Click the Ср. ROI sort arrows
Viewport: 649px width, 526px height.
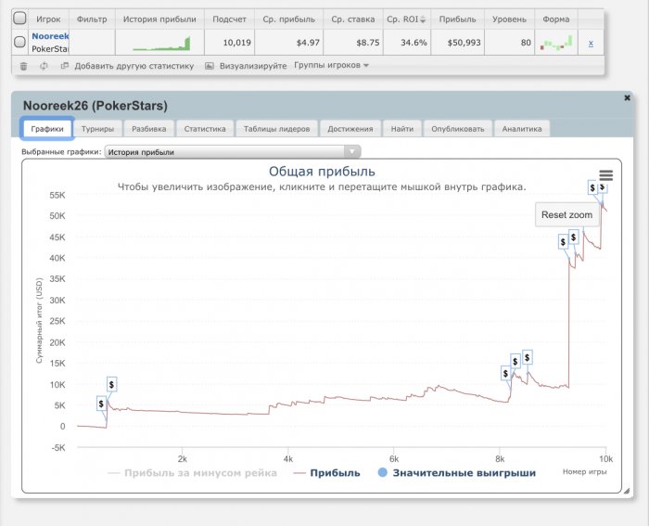pos(423,19)
